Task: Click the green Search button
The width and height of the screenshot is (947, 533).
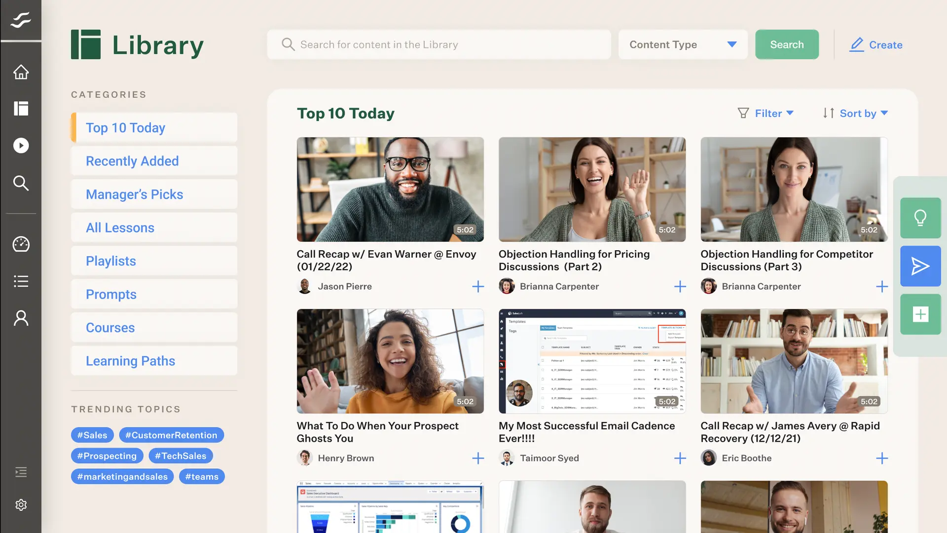Action: (x=787, y=45)
